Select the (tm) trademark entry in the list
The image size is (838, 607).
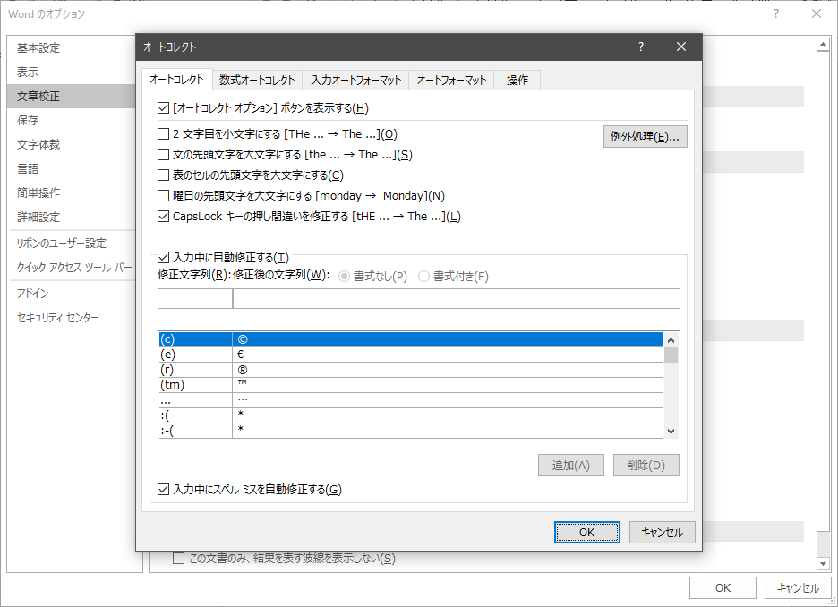[x=411, y=385]
